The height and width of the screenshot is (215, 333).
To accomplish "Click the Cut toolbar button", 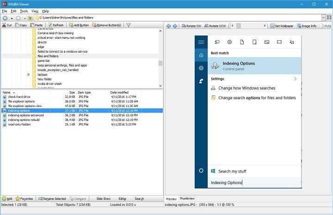I will 7,25.
